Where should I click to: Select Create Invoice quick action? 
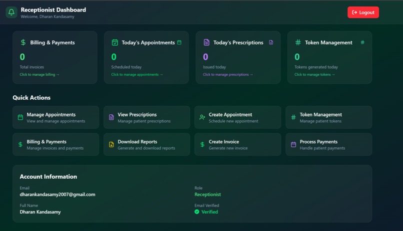[237, 144]
